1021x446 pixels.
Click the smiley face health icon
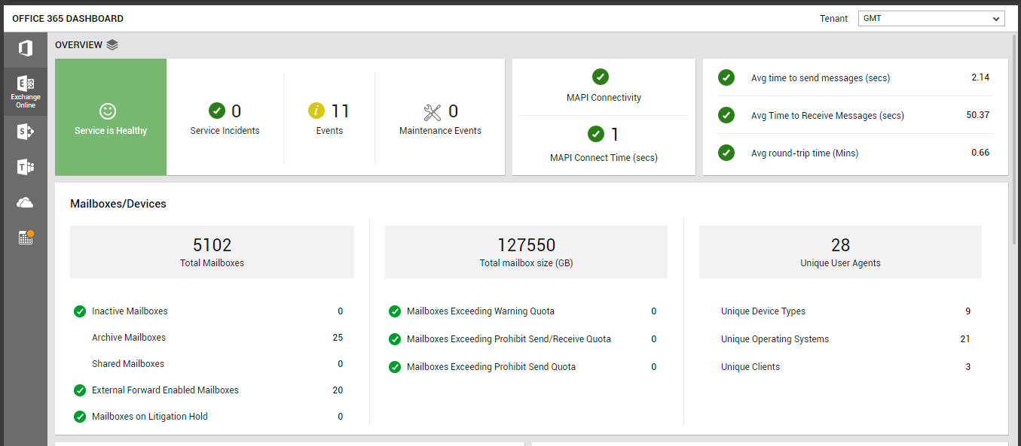(109, 111)
